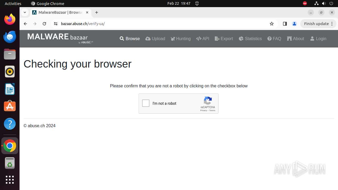Click the reCAPTCHA logo

coord(208,101)
